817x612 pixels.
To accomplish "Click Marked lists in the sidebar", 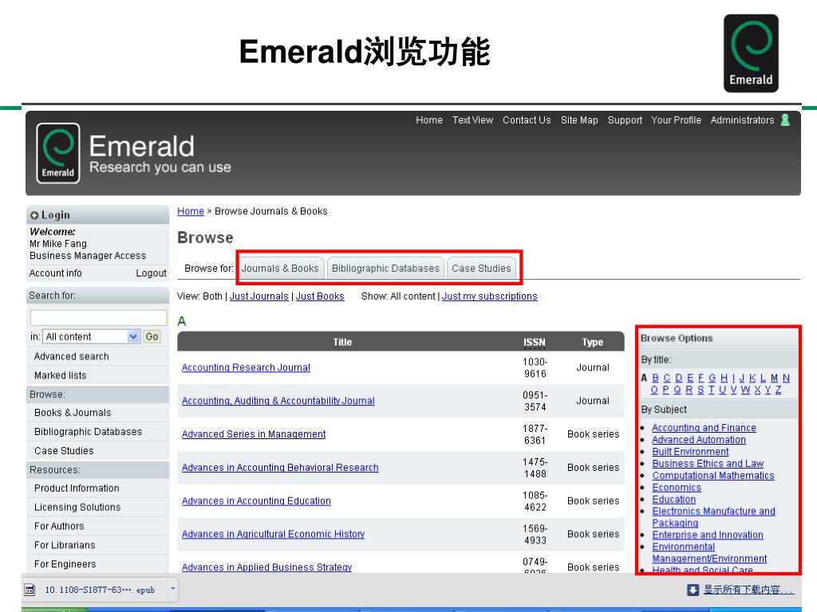I will coord(61,375).
